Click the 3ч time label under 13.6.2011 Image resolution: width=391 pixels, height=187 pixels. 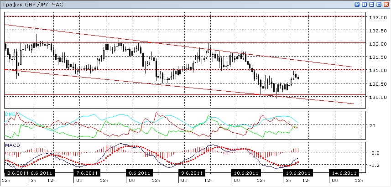(x=288, y=181)
